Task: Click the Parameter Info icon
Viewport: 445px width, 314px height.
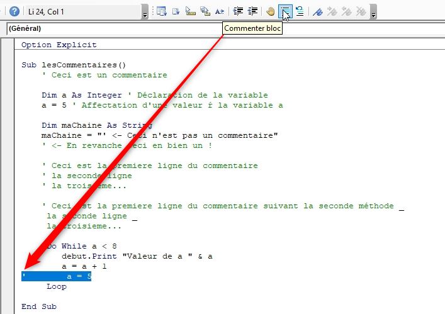Action: pyautogui.click(x=205, y=11)
